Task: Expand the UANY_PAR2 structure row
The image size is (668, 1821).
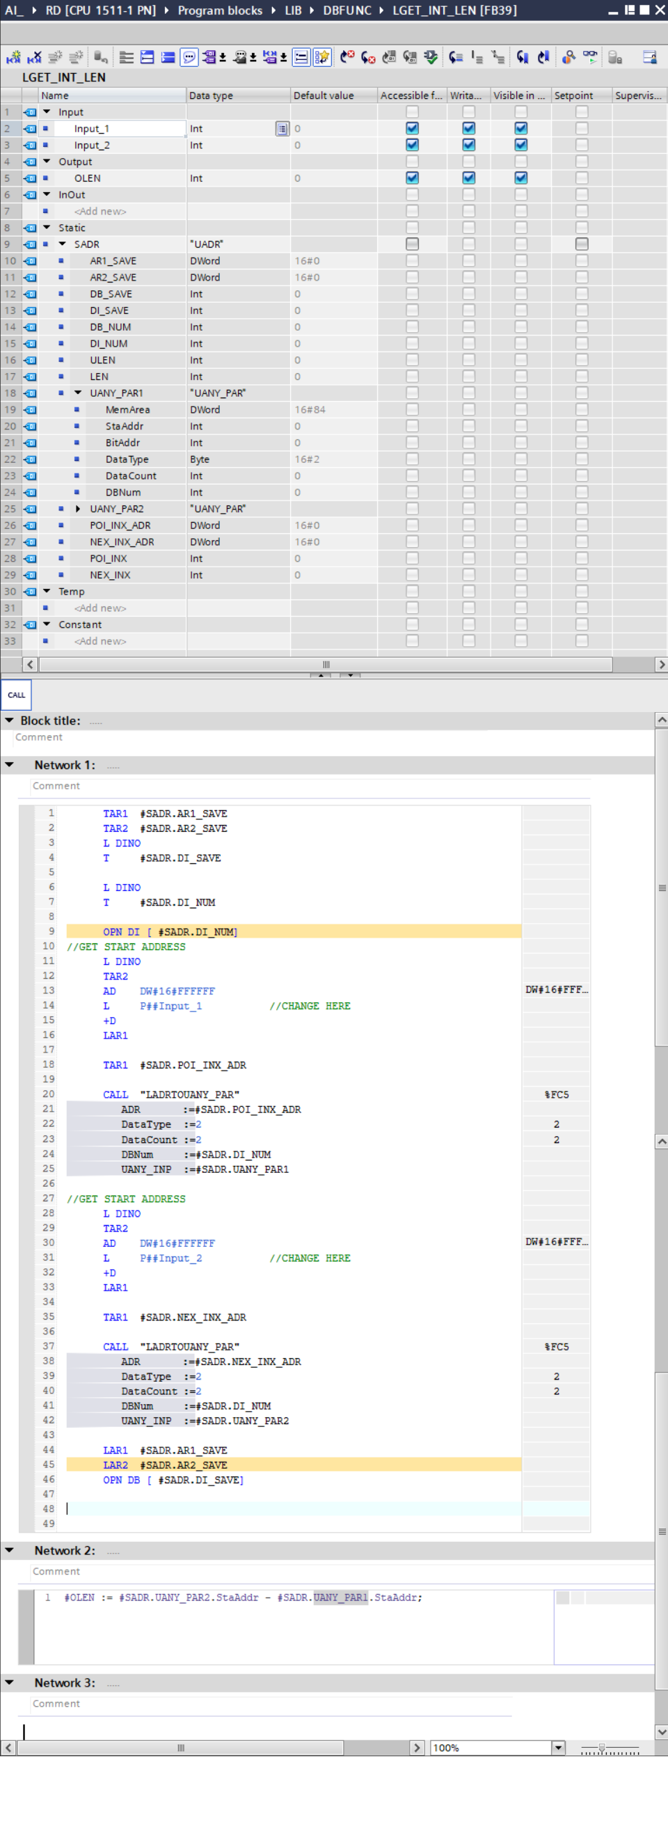Action: pos(78,509)
